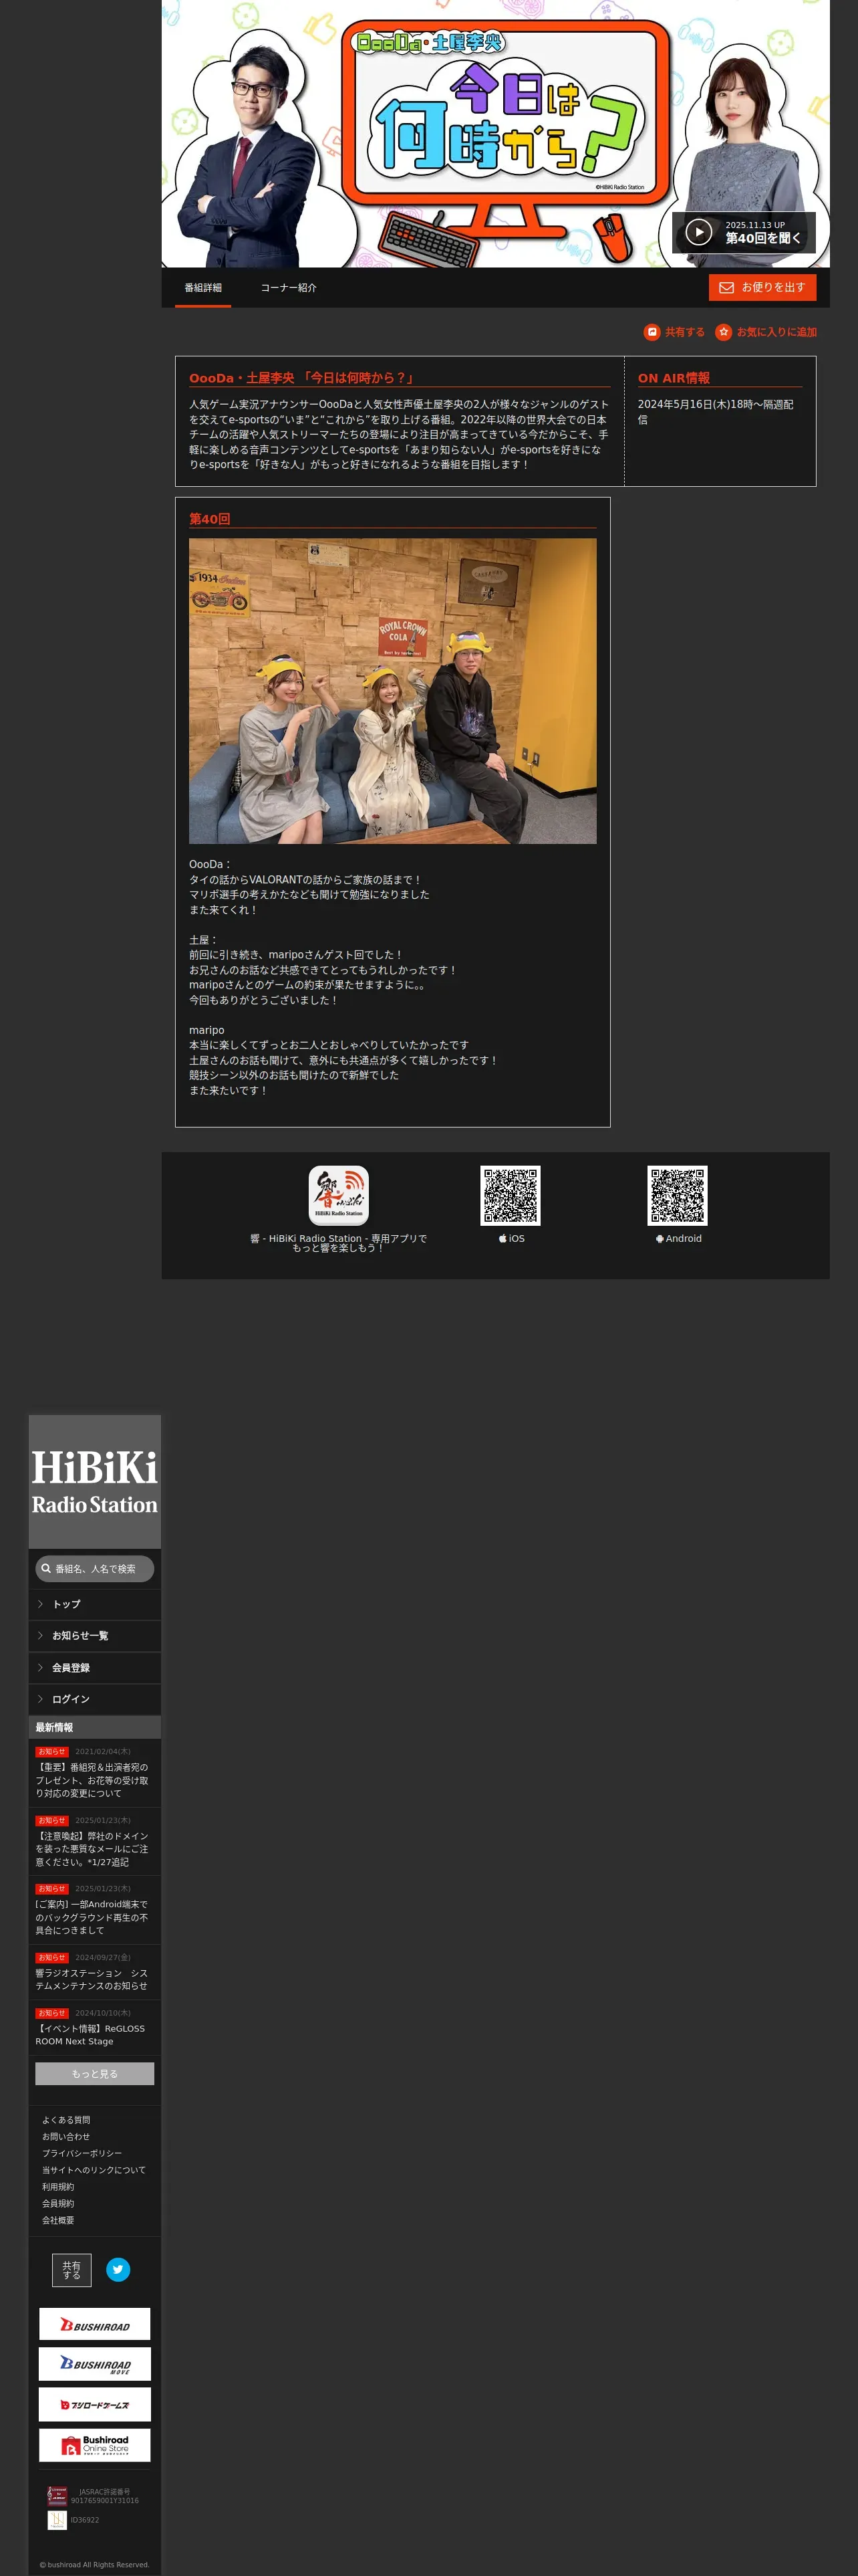Click the お知らせ tag dated 2024/10/10
The width and height of the screenshot is (858, 2576).
(52, 2013)
